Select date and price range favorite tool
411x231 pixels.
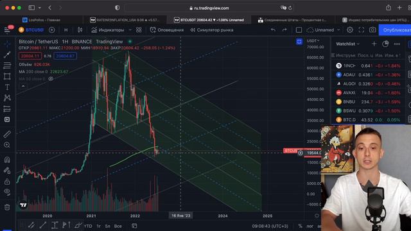[x=55, y=225]
